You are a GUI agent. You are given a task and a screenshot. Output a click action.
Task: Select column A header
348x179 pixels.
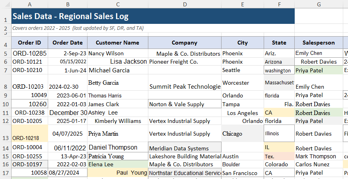click(29, 4)
